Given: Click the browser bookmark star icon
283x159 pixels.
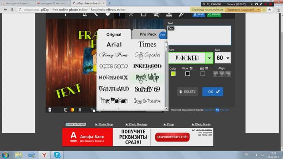Looking at the screenshot, I should point(269,10).
